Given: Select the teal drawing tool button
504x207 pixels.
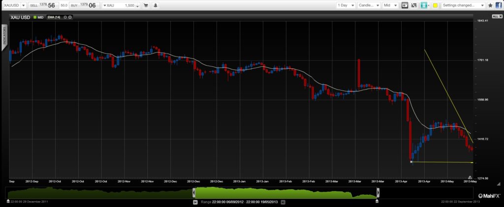Looking at the screenshot, I should point(424,5).
